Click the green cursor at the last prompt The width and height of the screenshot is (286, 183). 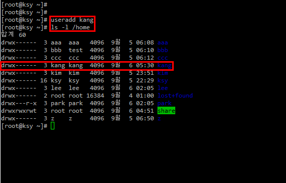[x=52, y=126]
